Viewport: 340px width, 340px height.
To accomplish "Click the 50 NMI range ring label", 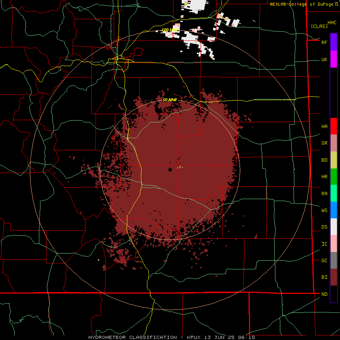I will click(x=170, y=100).
